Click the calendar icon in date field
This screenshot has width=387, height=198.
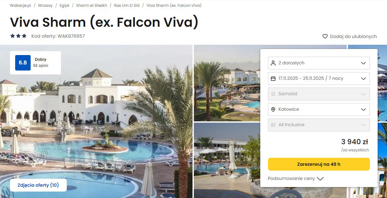pos(273,78)
